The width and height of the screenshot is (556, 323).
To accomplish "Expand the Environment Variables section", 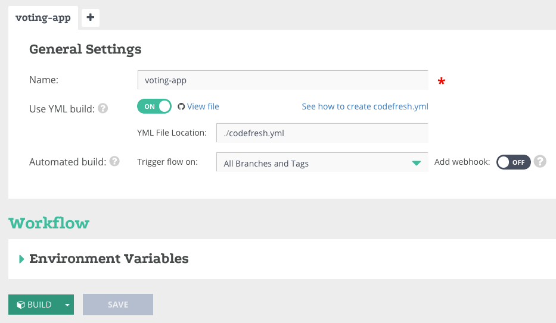I will pos(22,259).
